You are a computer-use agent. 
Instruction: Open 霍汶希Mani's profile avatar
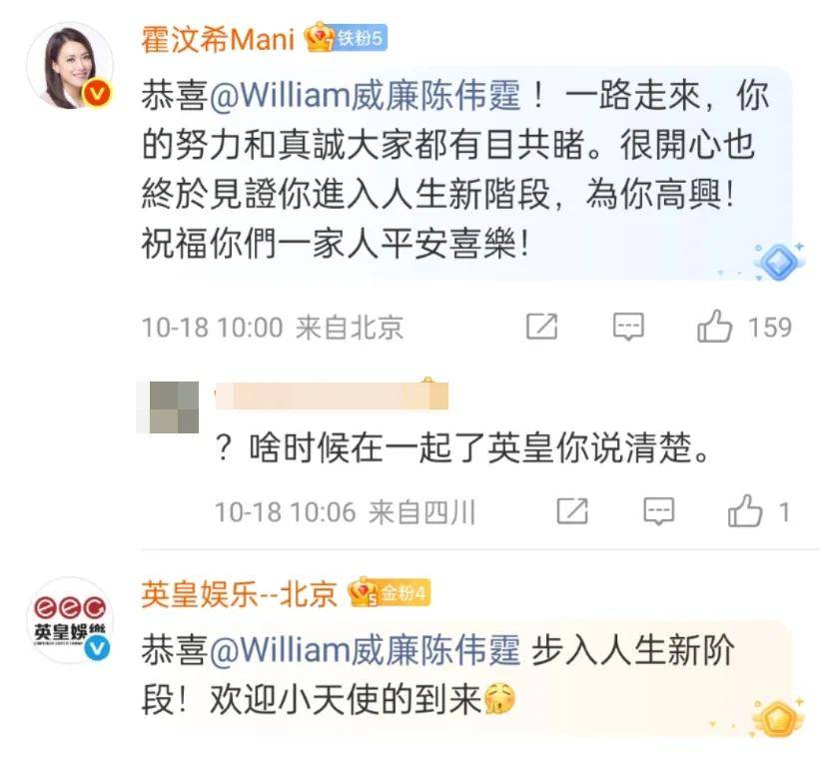point(70,65)
